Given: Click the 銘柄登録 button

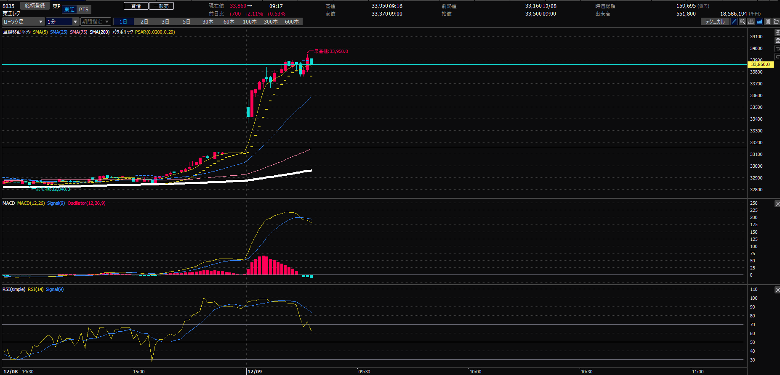Looking at the screenshot, I should (35, 6).
